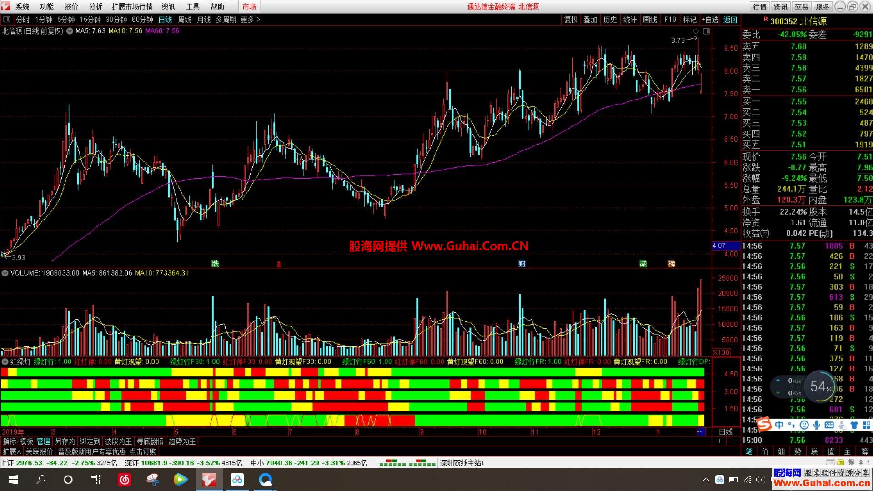
Task: Toggle right panel icon atop the price chart
Action: tap(706, 31)
